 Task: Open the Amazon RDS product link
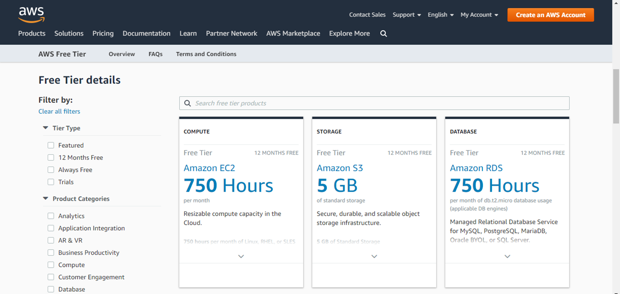click(x=476, y=168)
